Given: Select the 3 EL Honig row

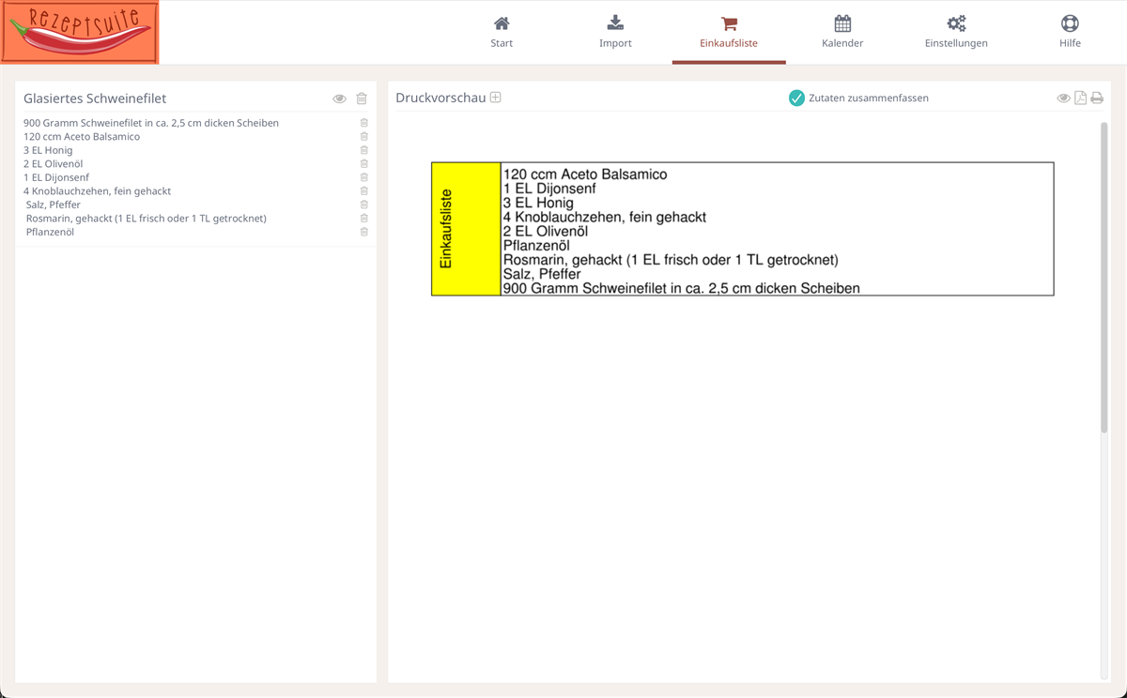Looking at the screenshot, I should 195,150.
